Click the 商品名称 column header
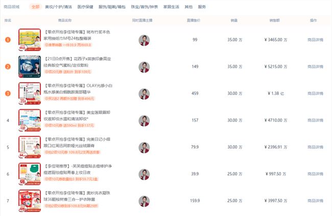The width and height of the screenshot is (332, 216). click(x=65, y=20)
